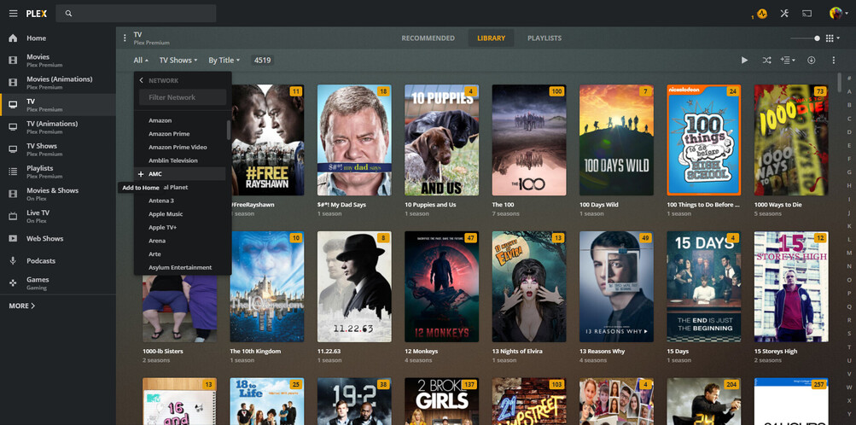Open the 12 Monkeys title link
This screenshot has width=856, height=425.
coord(421,352)
